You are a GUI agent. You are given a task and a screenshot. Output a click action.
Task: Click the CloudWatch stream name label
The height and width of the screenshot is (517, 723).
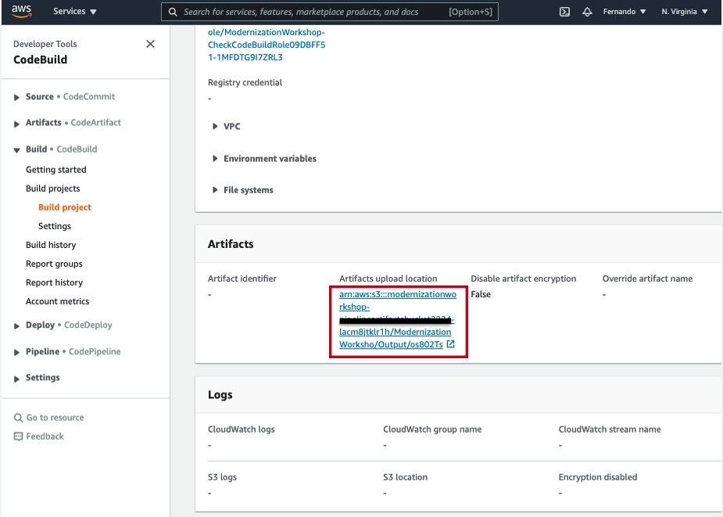tap(610, 429)
